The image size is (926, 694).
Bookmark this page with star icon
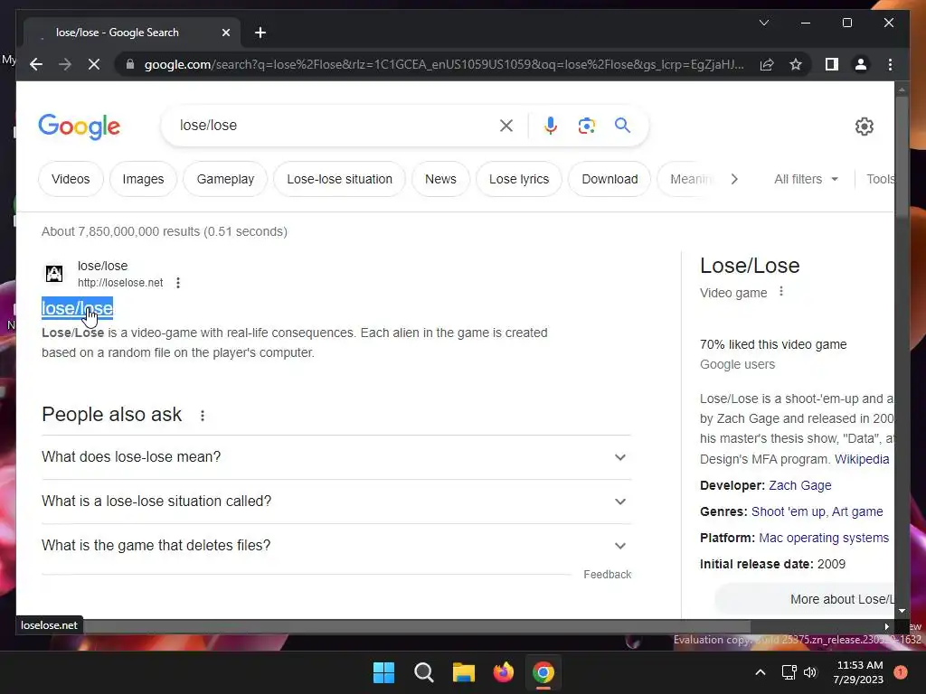(x=796, y=64)
